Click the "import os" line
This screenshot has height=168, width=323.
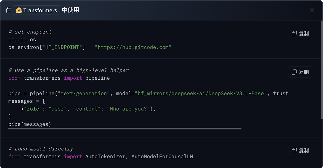[x=22, y=40]
